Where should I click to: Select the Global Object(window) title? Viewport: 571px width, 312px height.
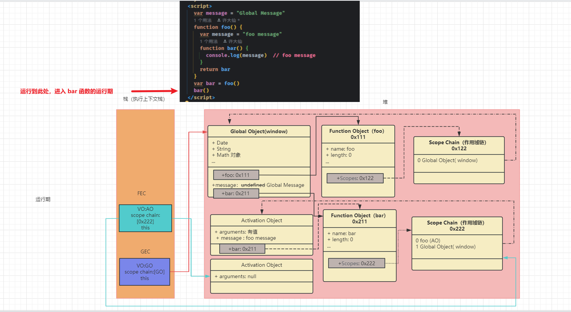(x=259, y=132)
